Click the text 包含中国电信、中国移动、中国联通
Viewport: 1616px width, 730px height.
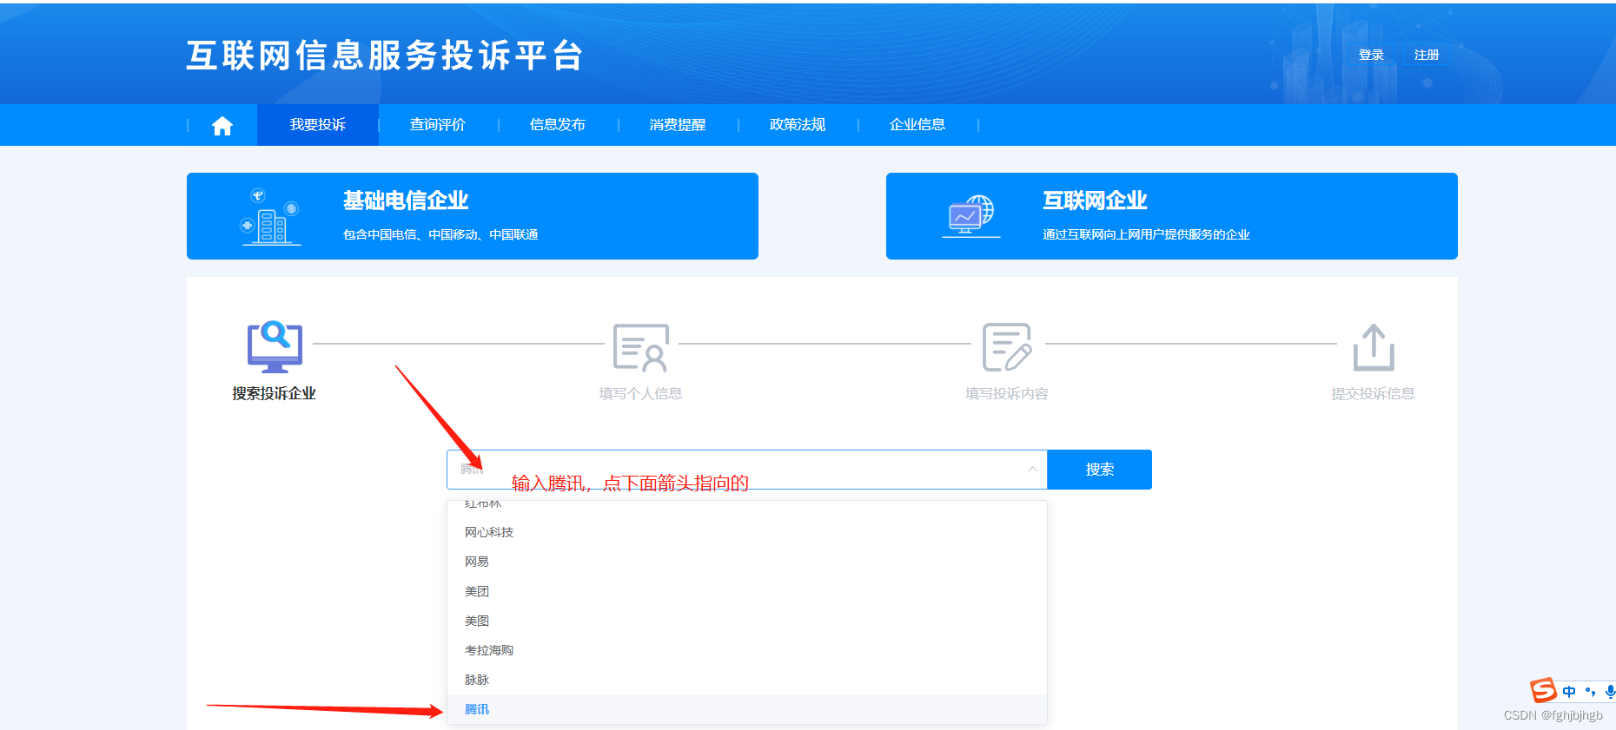[440, 234]
